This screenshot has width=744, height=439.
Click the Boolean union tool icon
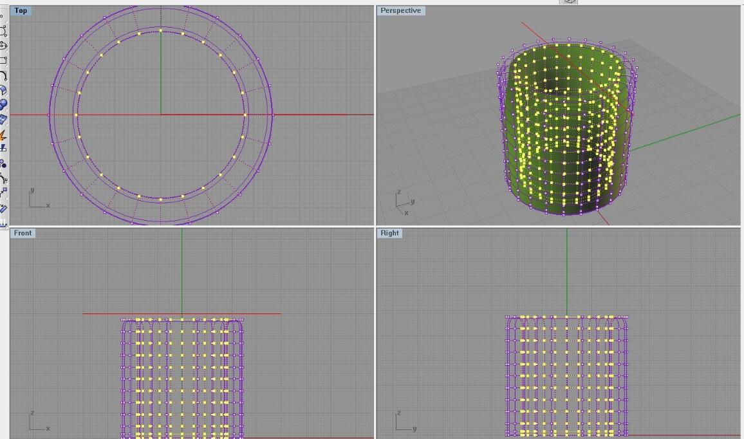(x=3, y=149)
